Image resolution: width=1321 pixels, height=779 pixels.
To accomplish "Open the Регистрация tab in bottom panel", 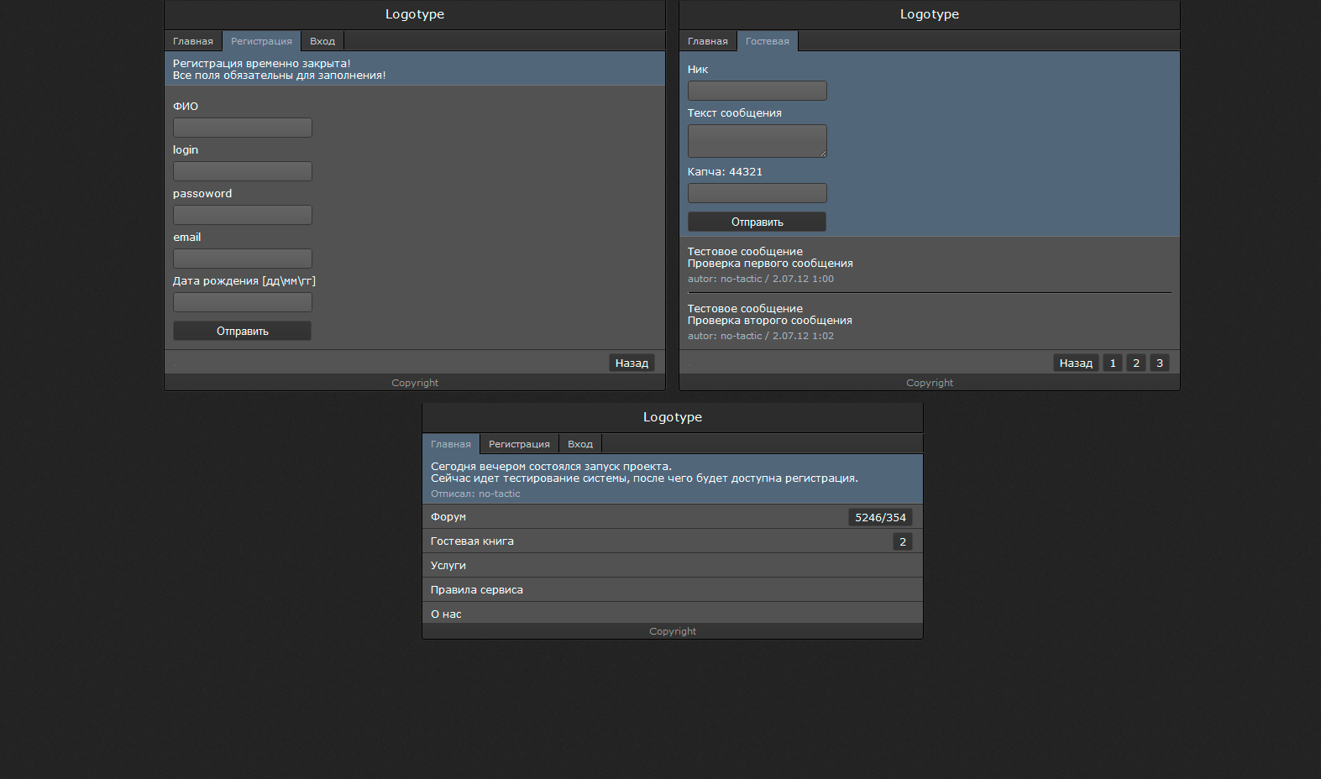I will coord(519,444).
